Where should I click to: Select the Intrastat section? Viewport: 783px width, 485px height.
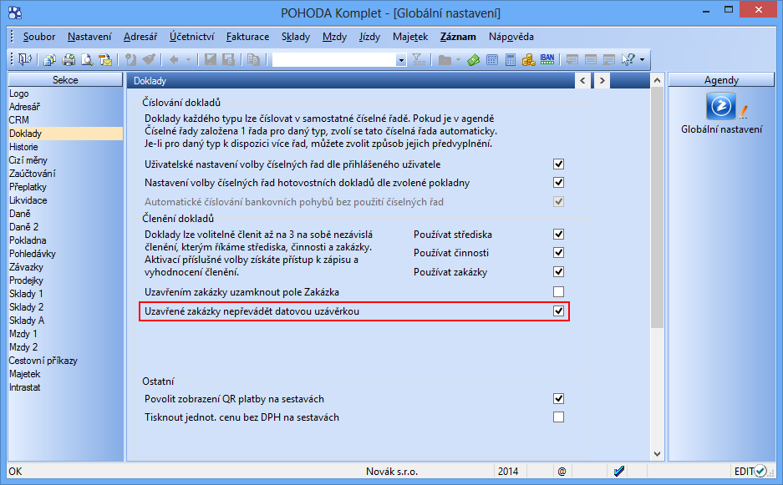point(65,387)
